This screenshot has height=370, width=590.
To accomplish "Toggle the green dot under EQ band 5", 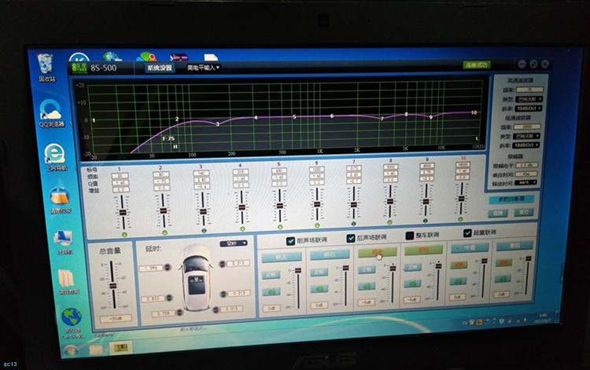I will 280,227.
